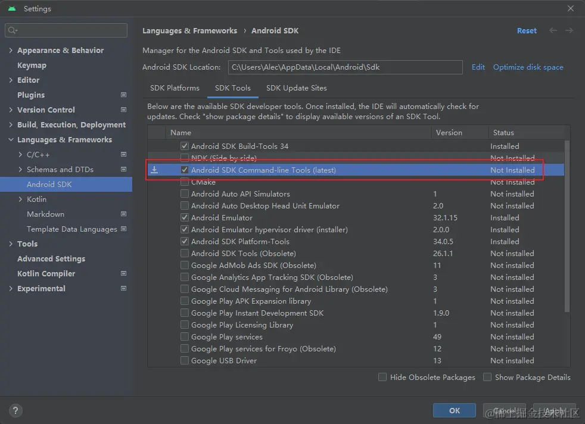The image size is (585, 424).
Task: Click the project-level icon next to Kotlin Compiler
Action: point(123,273)
